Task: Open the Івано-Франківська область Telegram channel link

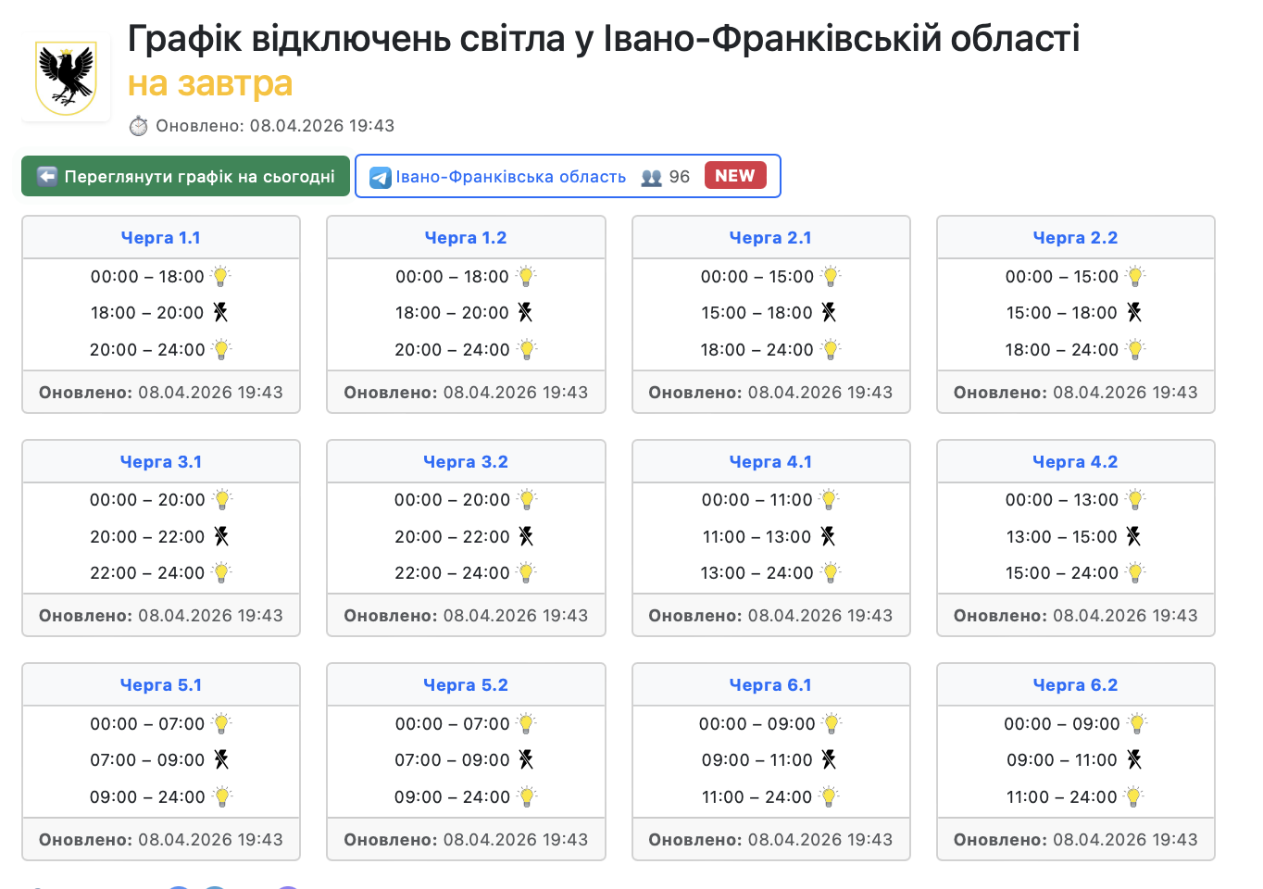Action: [x=511, y=177]
